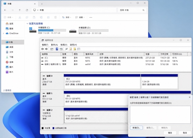Sort volume list by 檔案系統 column header
This screenshot has width=193, height=138.
pyautogui.click(x=91, y=54)
